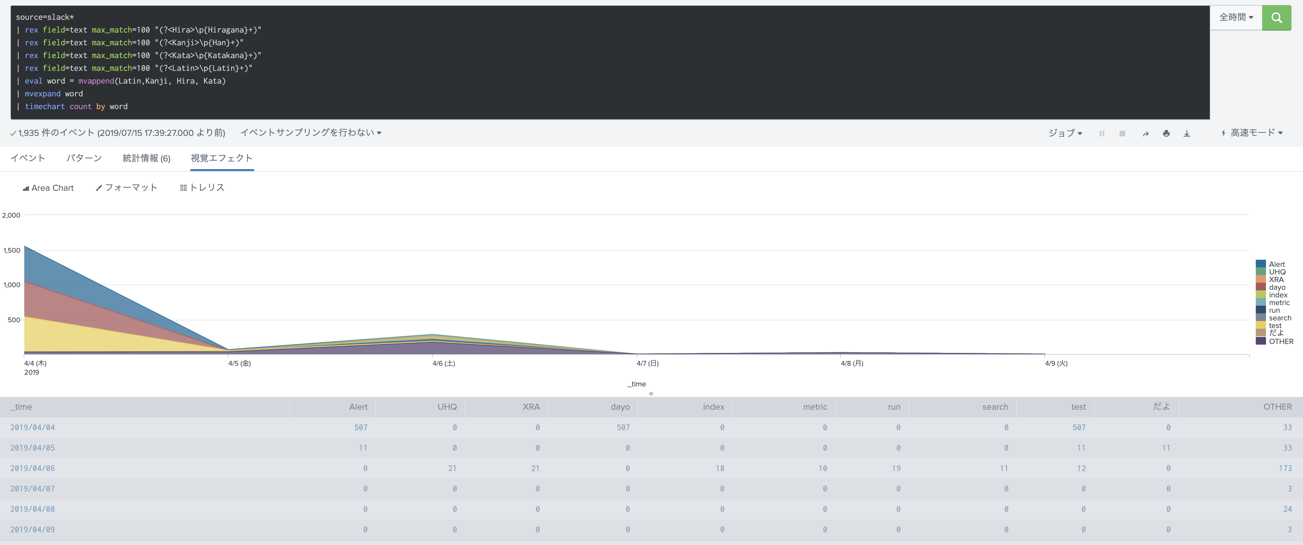Click the share job arrow icon
Image resolution: width=1303 pixels, height=545 pixels.
coord(1146,133)
